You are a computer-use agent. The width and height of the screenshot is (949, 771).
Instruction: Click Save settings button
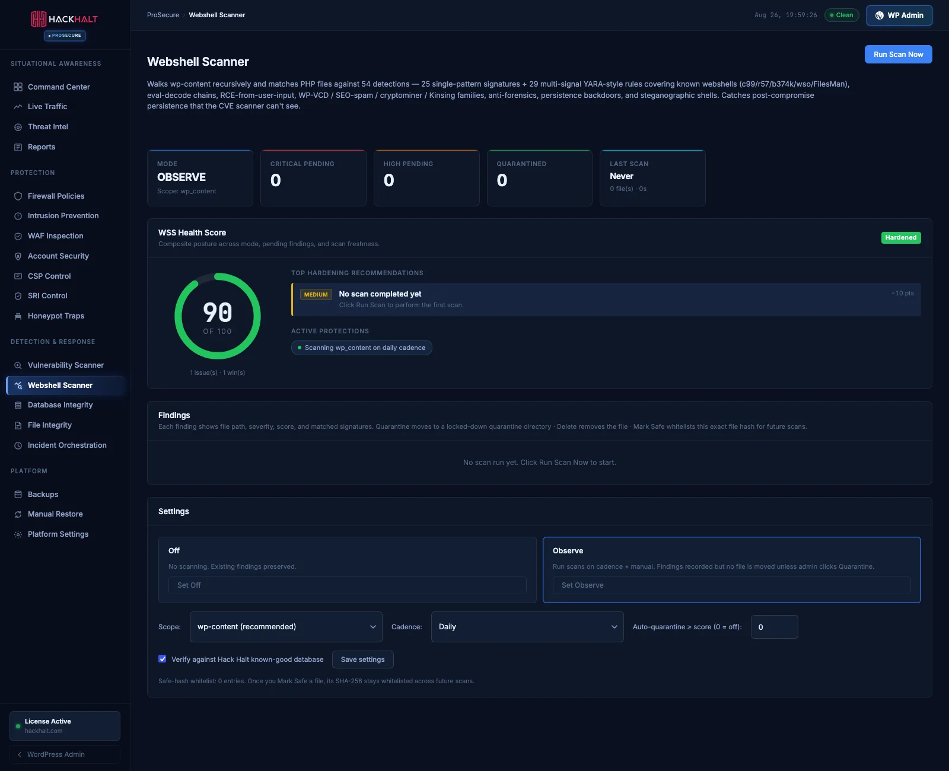(363, 660)
